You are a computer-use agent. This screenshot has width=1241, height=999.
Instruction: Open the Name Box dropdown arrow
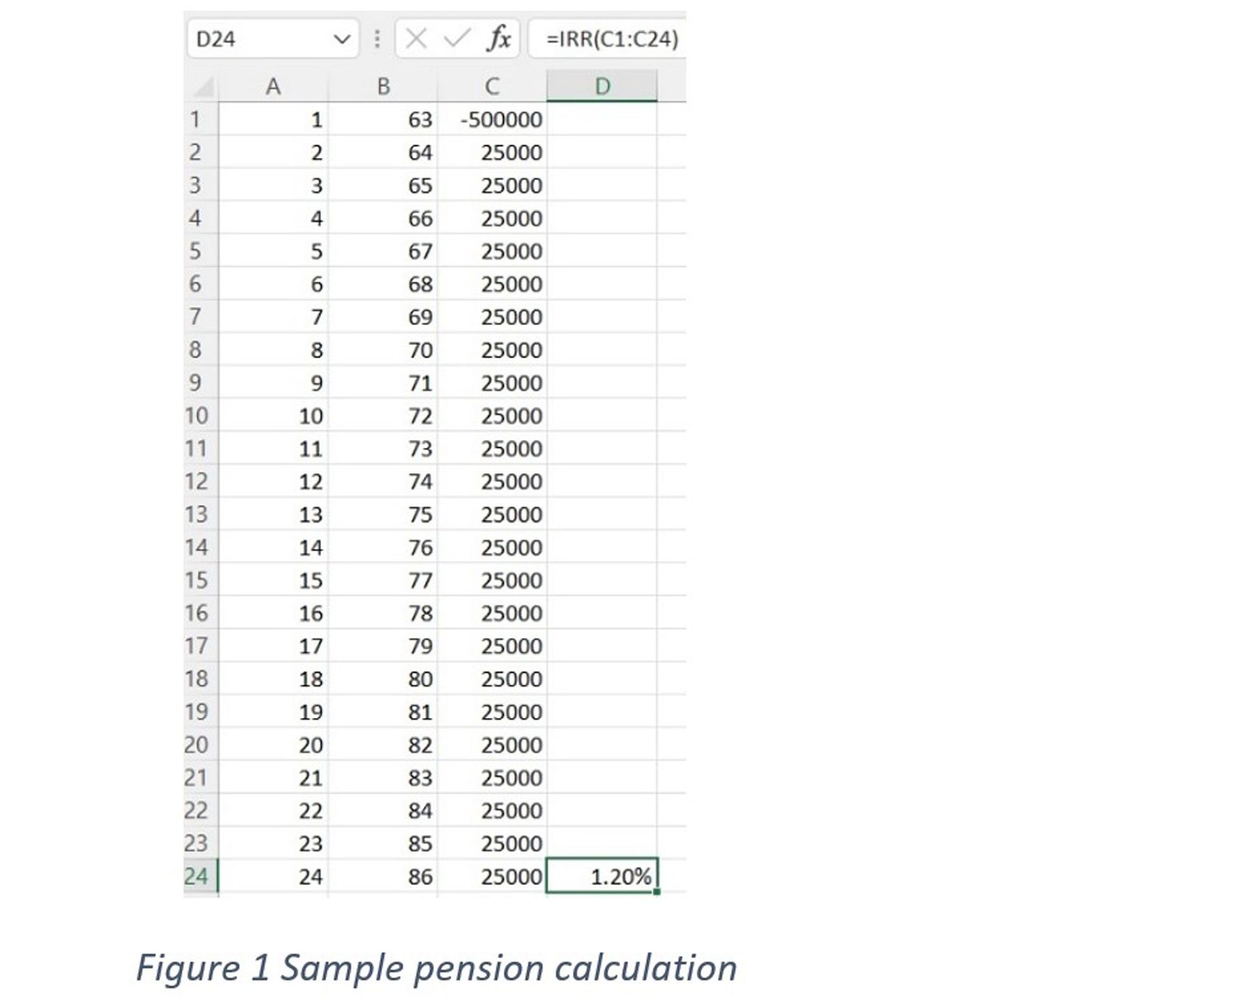[342, 38]
